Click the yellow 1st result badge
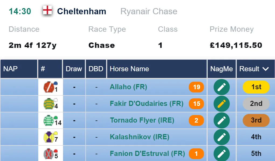Viewport: 275px width, 161px height. (x=256, y=87)
